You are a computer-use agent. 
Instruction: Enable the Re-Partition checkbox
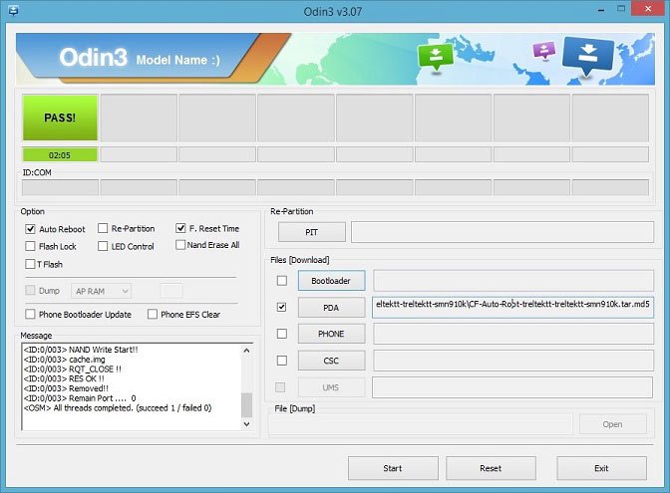103,228
